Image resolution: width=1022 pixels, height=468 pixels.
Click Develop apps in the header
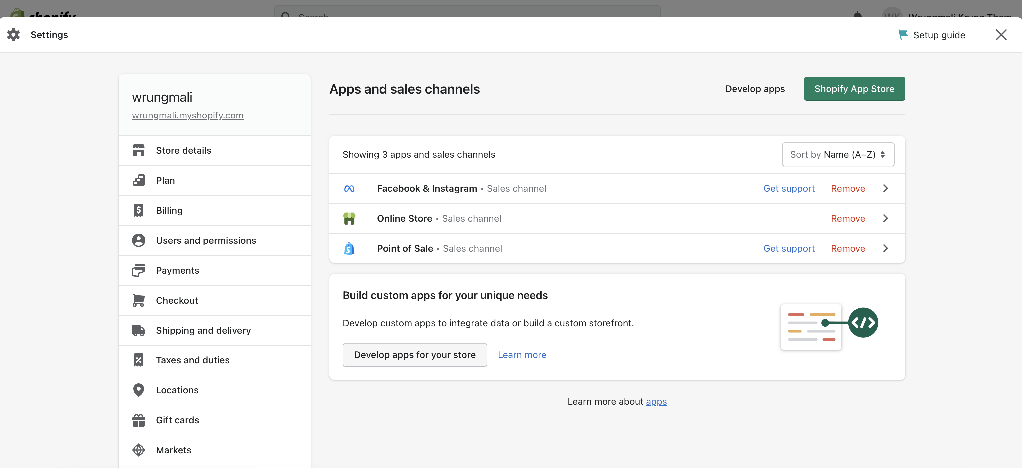[x=755, y=89]
